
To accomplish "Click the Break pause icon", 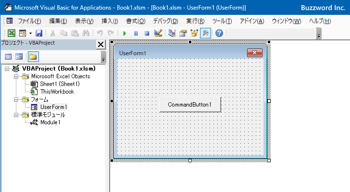I will [136, 34].
